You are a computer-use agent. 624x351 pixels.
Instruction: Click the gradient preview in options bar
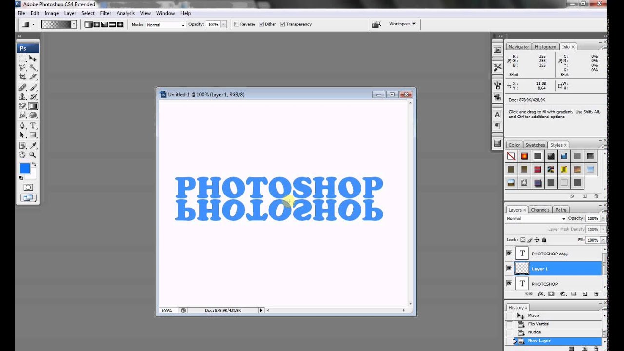(x=57, y=24)
